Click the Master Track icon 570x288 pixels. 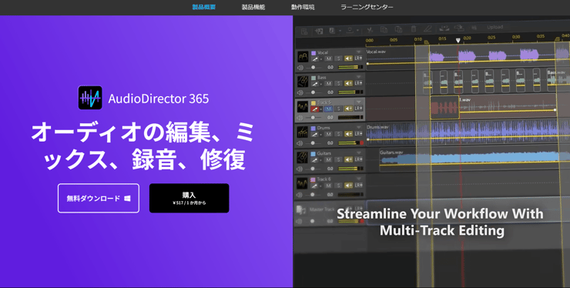click(x=301, y=209)
